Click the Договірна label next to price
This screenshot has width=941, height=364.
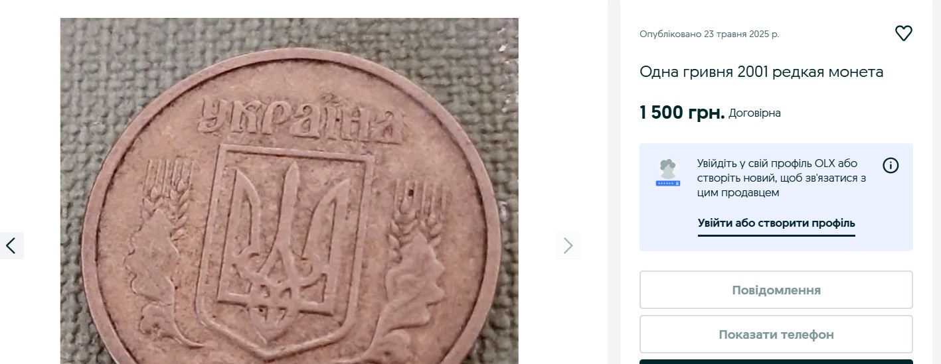click(754, 113)
